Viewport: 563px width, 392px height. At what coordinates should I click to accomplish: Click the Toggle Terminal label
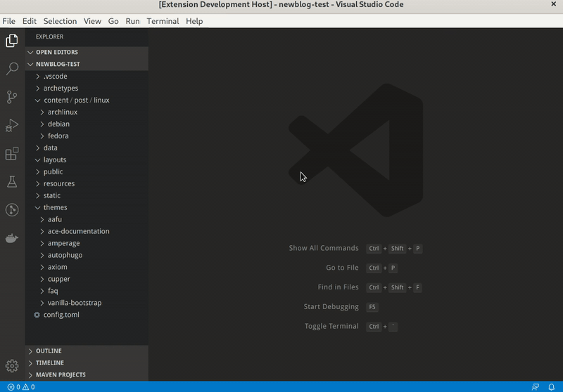[331, 326]
